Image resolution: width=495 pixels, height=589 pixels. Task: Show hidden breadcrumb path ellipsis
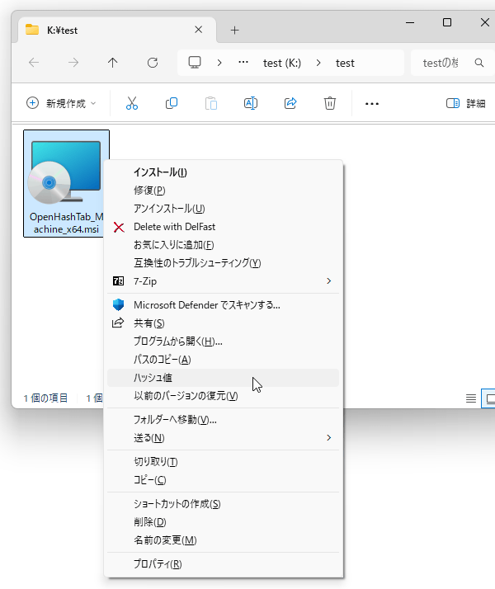[x=243, y=63]
